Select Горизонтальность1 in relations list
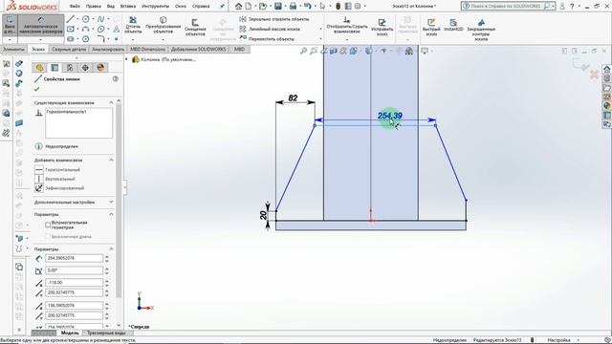Image resolution: width=612 pixels, height=344 pixels. coord(66,112)
